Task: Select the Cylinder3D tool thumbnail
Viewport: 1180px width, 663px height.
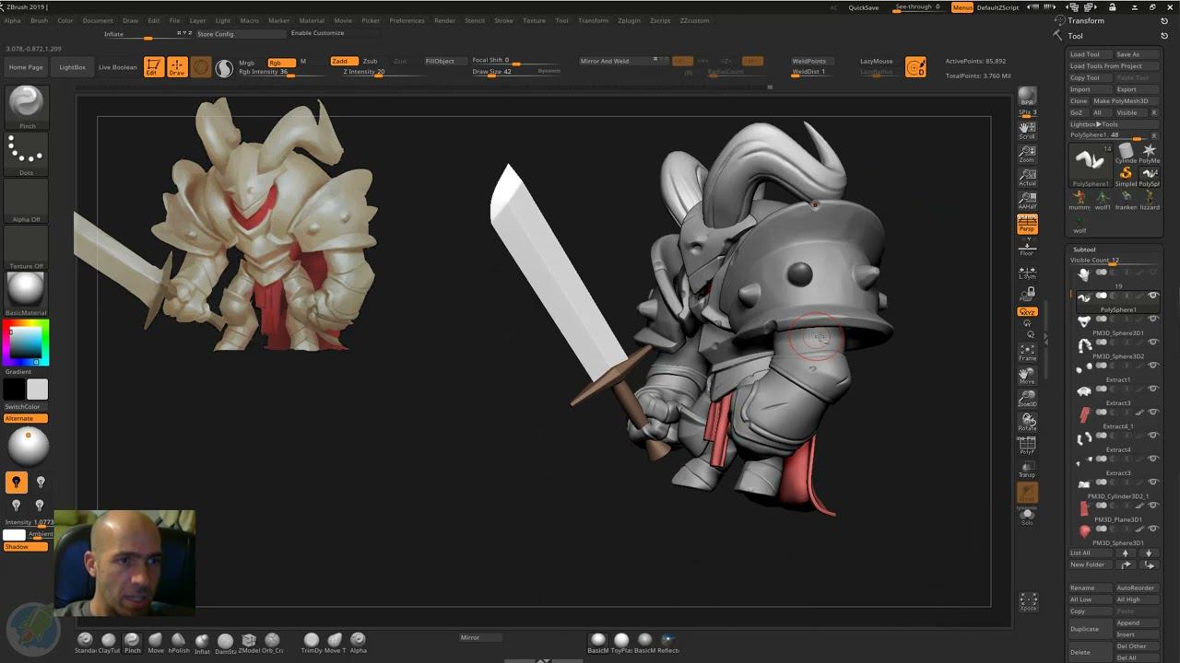Action: pyautogui.click(x=1126, y=153)
